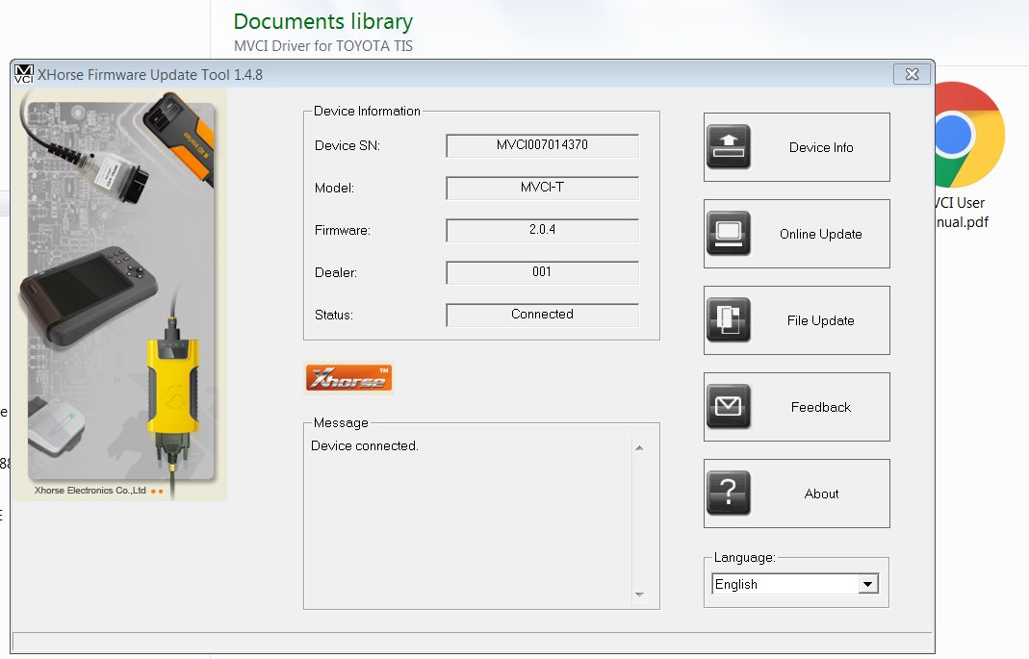Click the Xhorse product image panel
Viewport: 1029px width, 659px height.
[x=119, y=295]
